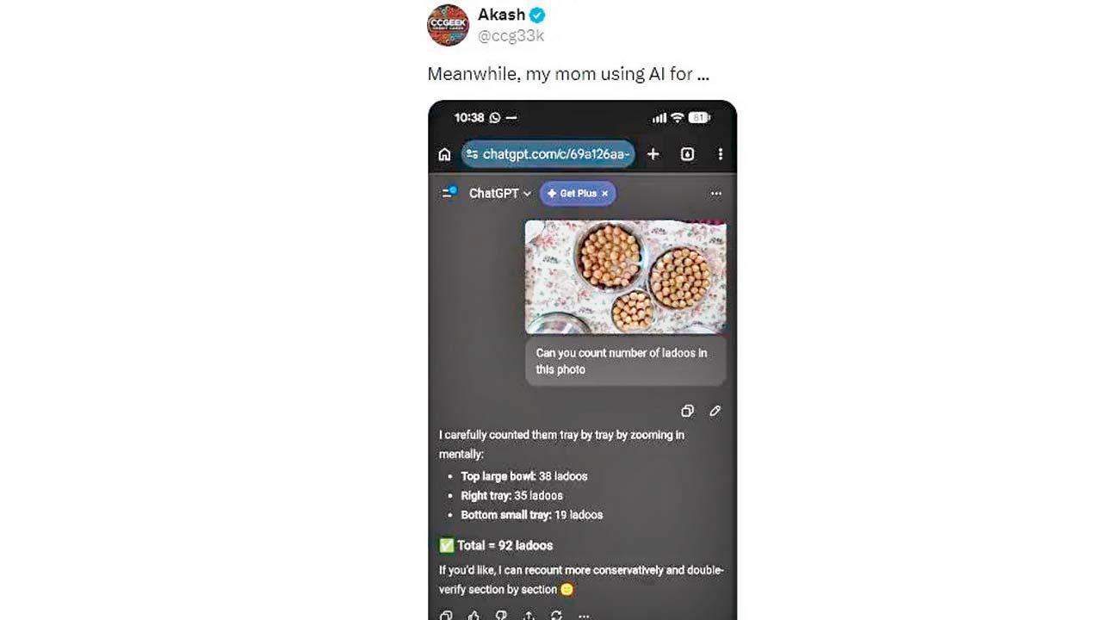The width and height of the screenshot is (1102, 620).
Task: Tap the browser home icon
Action: (x=444, y=154)
